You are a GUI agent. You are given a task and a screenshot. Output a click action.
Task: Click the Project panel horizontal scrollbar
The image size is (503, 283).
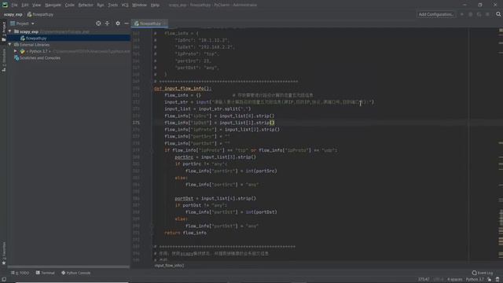coord(68,266)
